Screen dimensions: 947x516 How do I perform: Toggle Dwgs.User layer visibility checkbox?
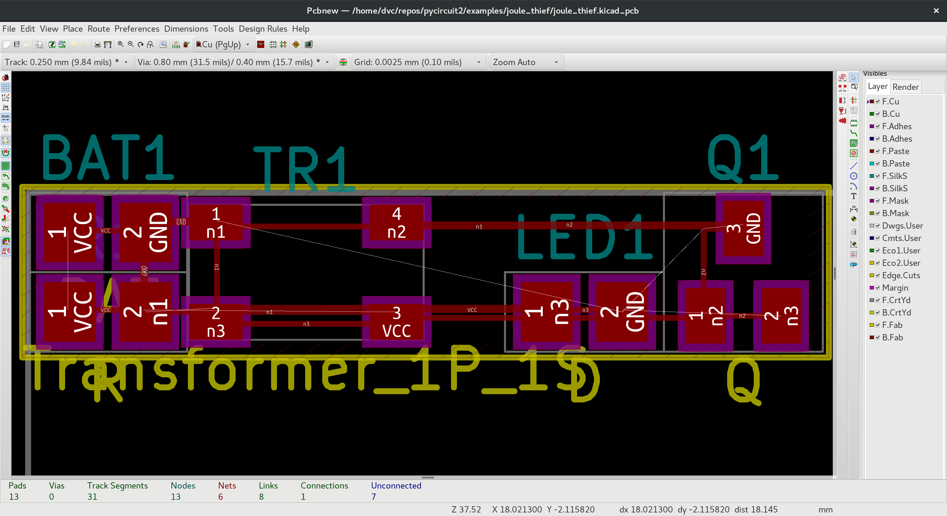pos(877,226)
